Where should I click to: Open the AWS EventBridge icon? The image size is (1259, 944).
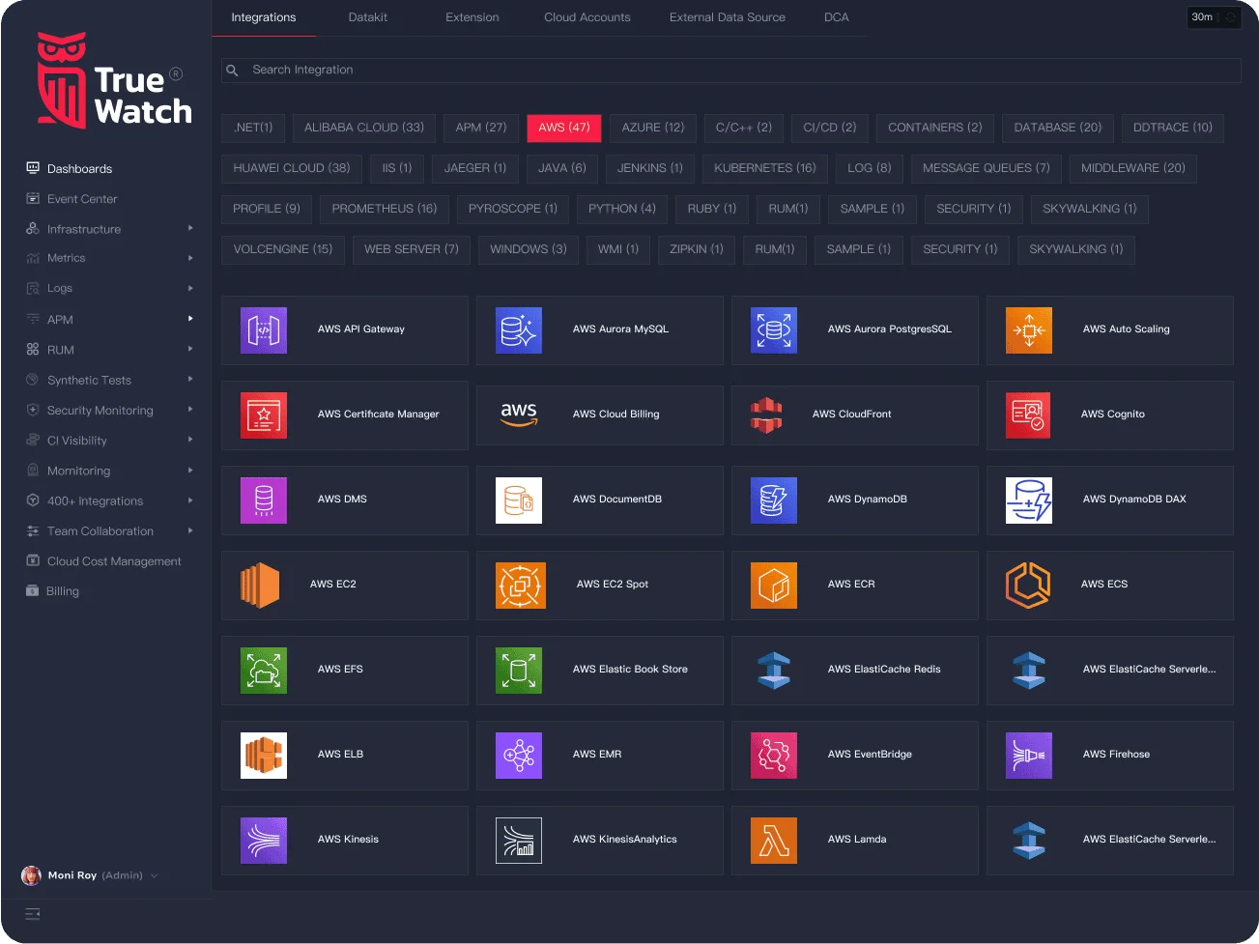[x=774, y=756]
